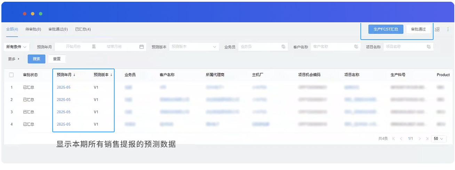Open the column layout settings icon
455x170 pixels.
click(x=437, y=29)
